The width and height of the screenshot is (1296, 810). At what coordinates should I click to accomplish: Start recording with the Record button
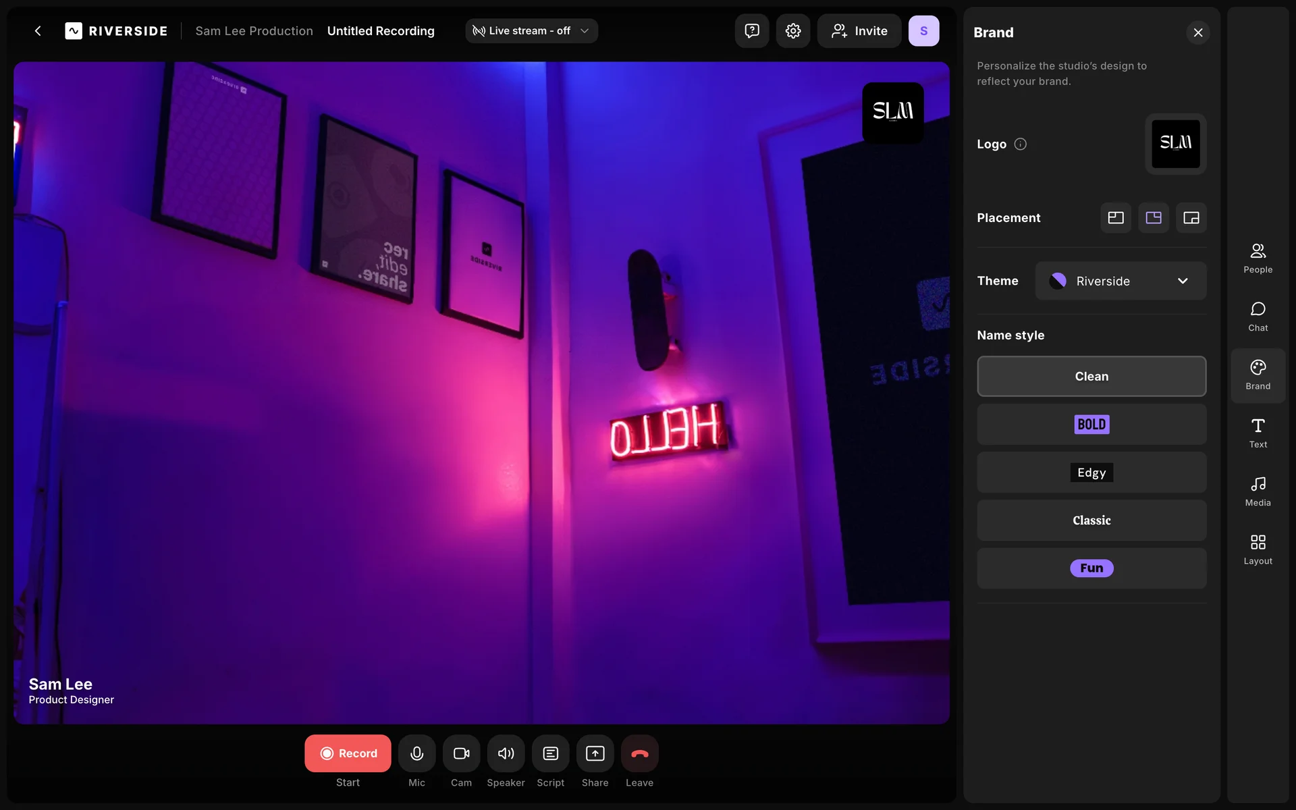pos(348,753)
